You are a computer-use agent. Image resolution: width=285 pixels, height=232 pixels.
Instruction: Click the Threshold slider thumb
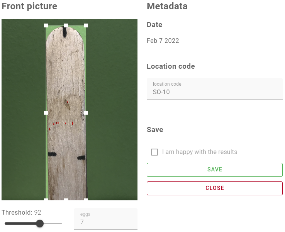(x=40, y=224)
